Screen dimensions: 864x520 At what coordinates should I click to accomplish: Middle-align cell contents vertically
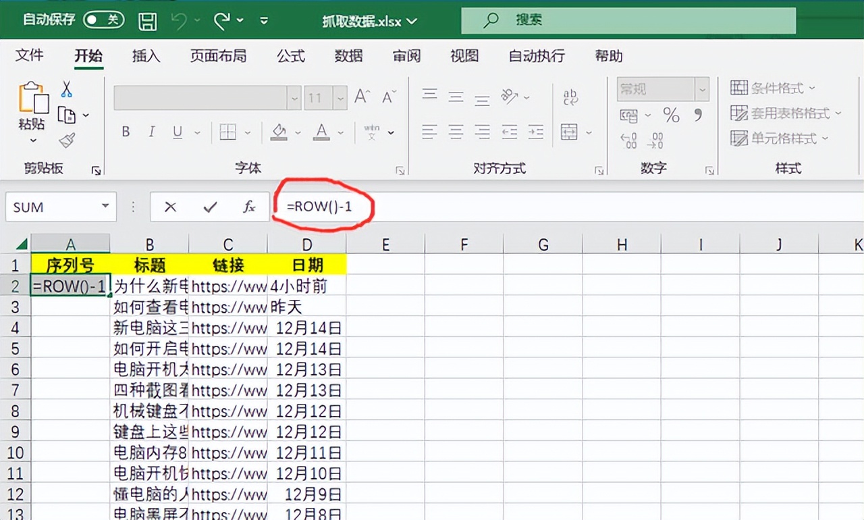pos(456,97)
